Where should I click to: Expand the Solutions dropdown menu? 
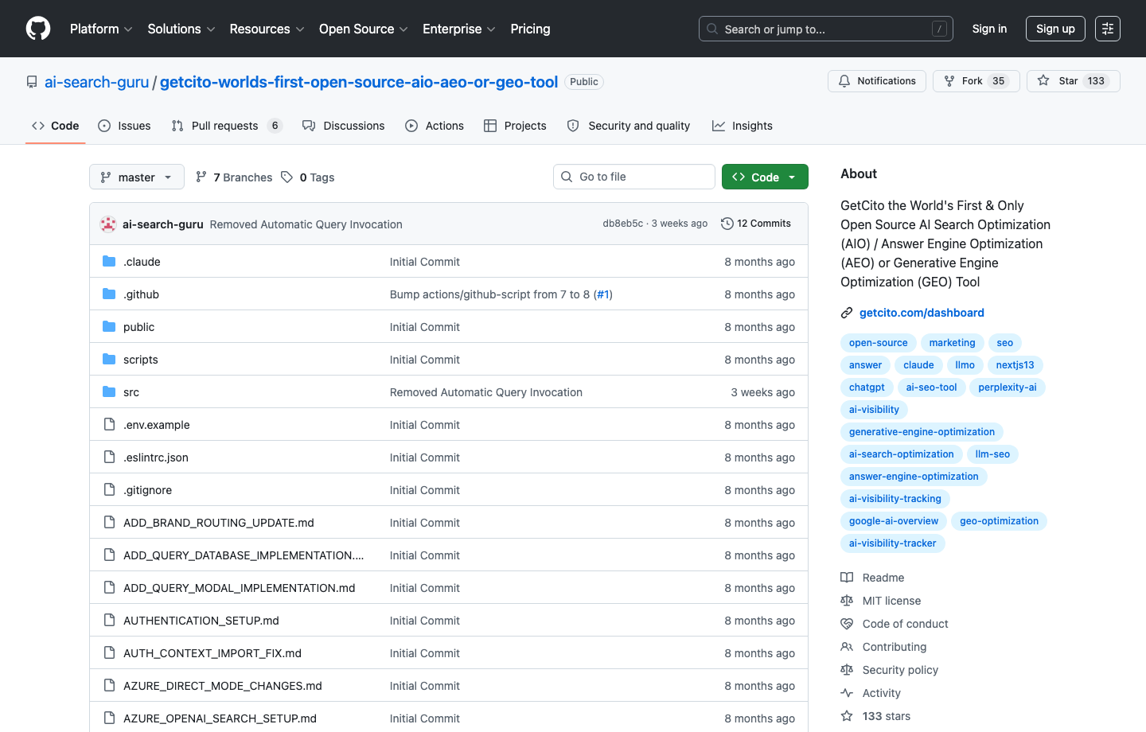tap(181, 29)
